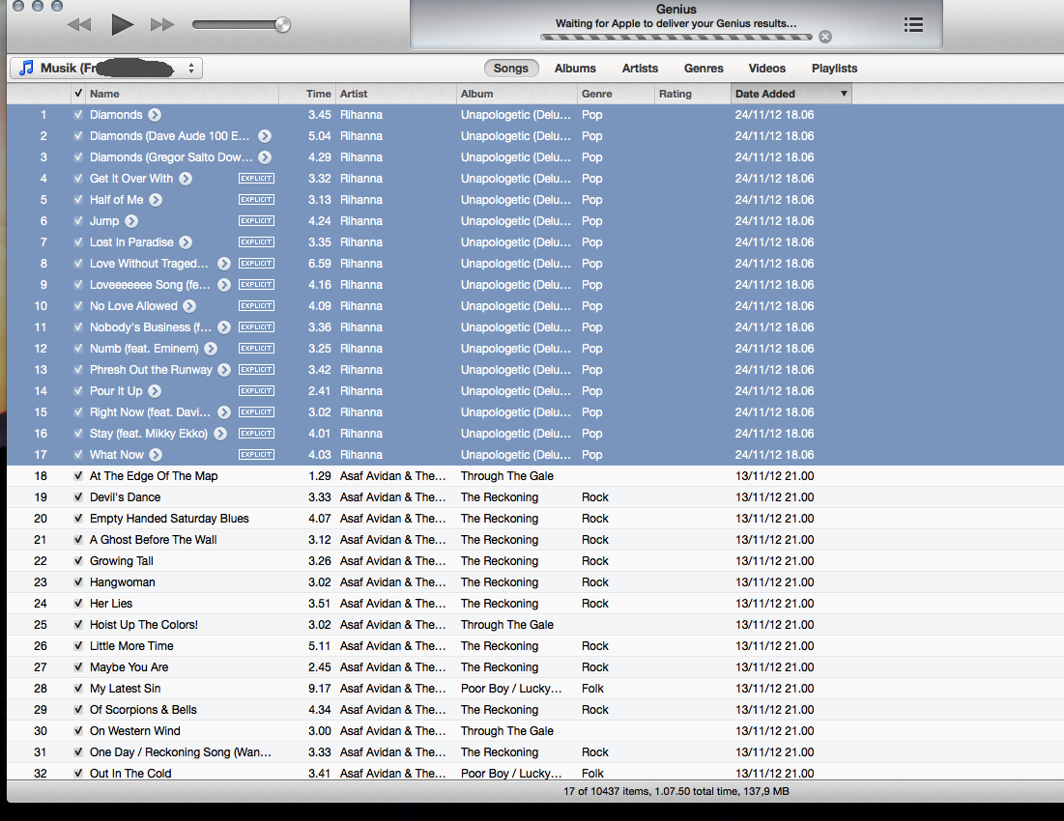Viewport: 1064px width, 821px height.
Task: Sort by the Time column header
Action: (x=307, y=94)
